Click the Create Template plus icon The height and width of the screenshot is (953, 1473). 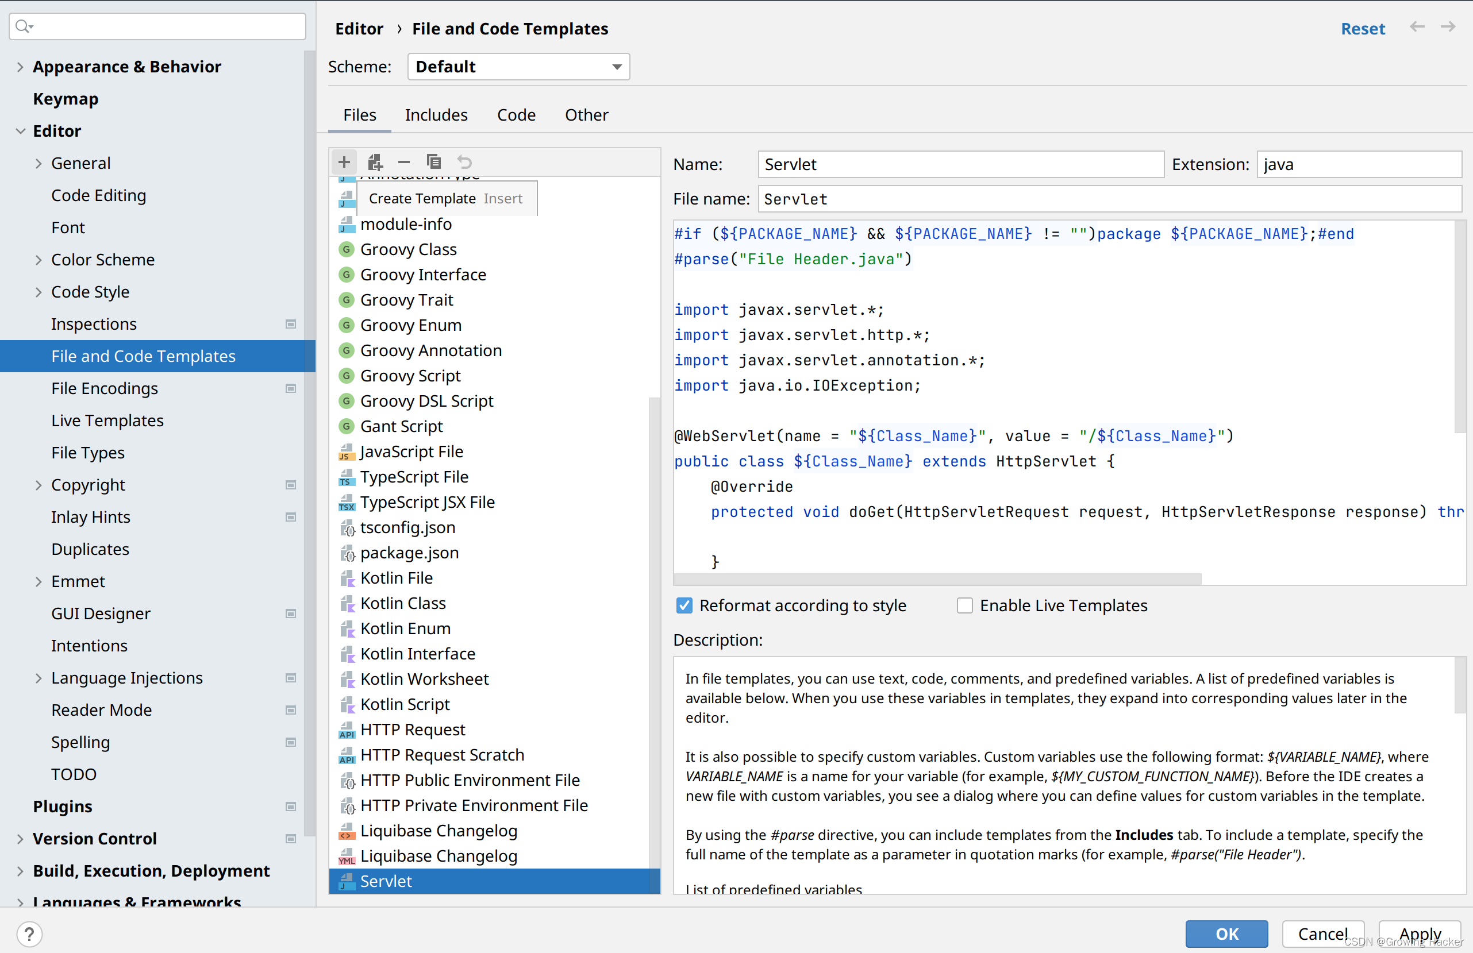pyautogui.click(x=344, y=162)
